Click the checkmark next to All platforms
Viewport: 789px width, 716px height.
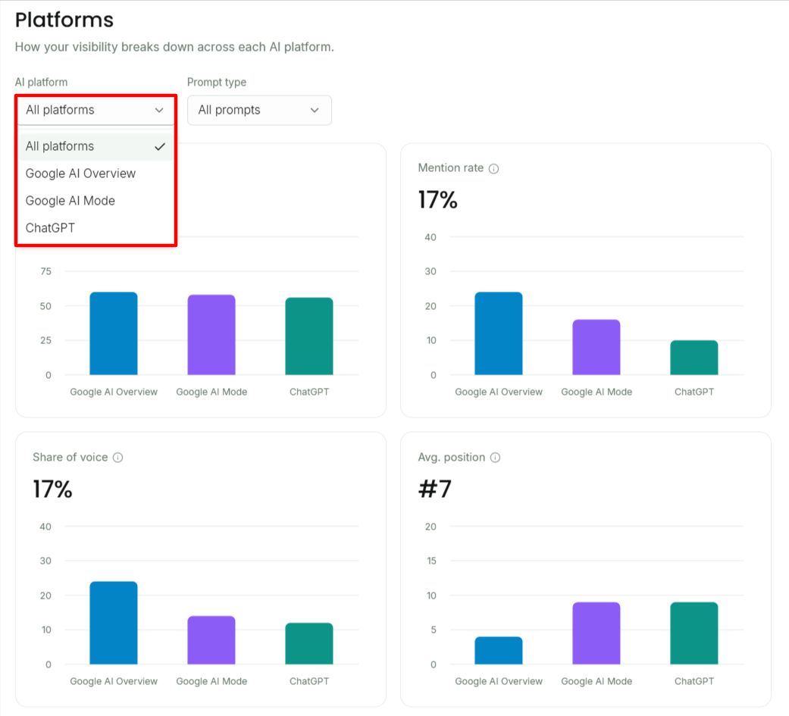point(160,146)
